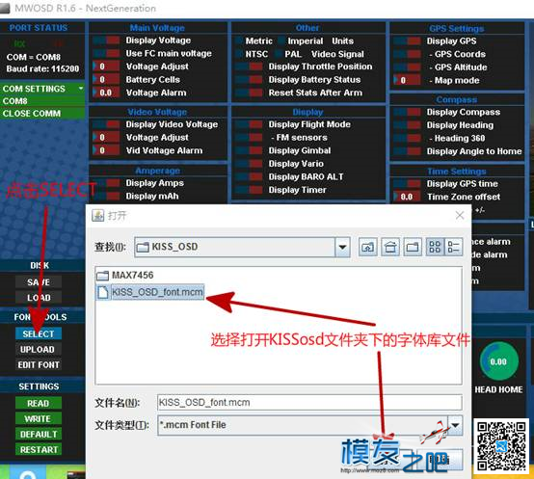
Task: Click the DEFAULT settings button
Action: coord(39,434)
